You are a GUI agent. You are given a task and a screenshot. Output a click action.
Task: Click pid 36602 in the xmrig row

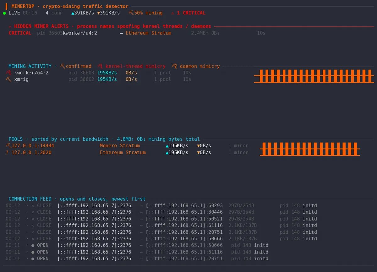pos(81,79)
